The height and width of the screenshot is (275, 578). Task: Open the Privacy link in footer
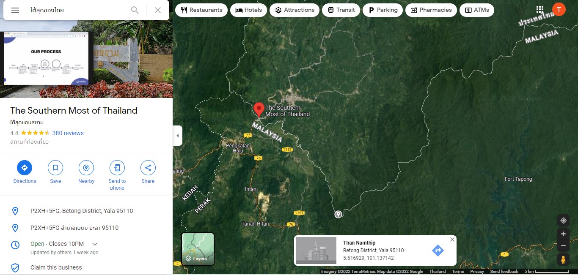[x=477, y=272]
